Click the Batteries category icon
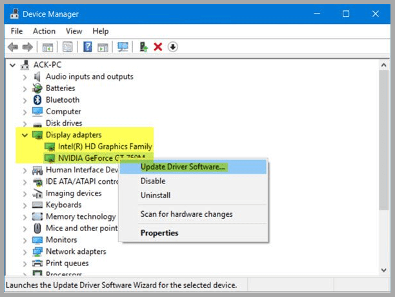 click(x=37, y=88)
